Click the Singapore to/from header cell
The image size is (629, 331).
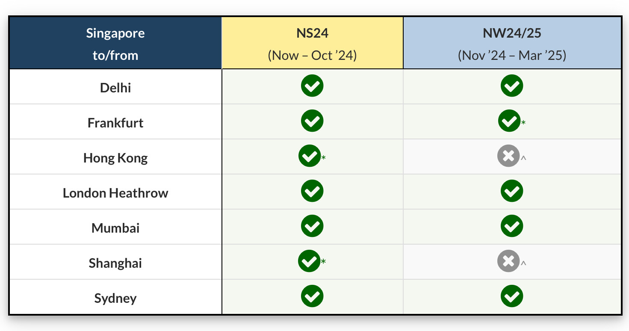tap(115, 43)
